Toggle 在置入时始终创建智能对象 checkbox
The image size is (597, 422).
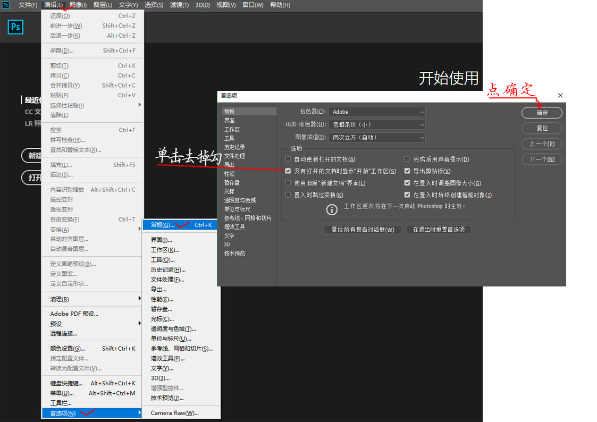(x=407, y=195)
